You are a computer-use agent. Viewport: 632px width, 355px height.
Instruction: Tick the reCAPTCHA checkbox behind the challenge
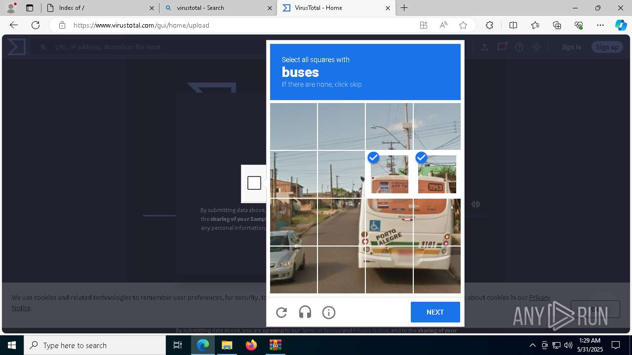point(254,183)
